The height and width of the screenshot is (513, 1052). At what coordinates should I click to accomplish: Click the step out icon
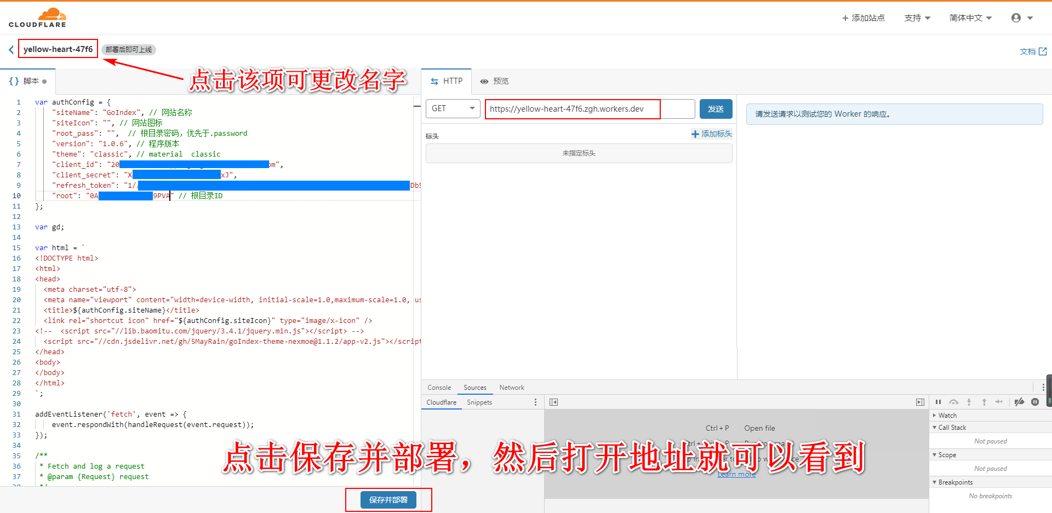click(x=984, y=402)
